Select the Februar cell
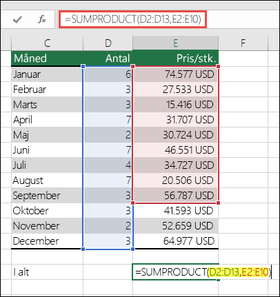 (47, 90)
